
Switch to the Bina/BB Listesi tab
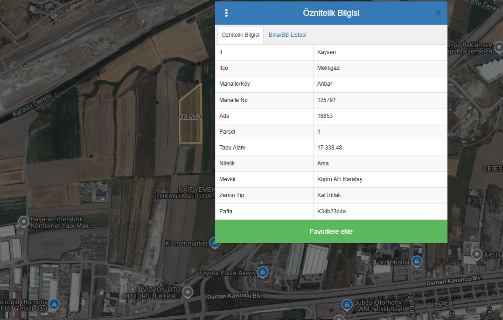287,35
